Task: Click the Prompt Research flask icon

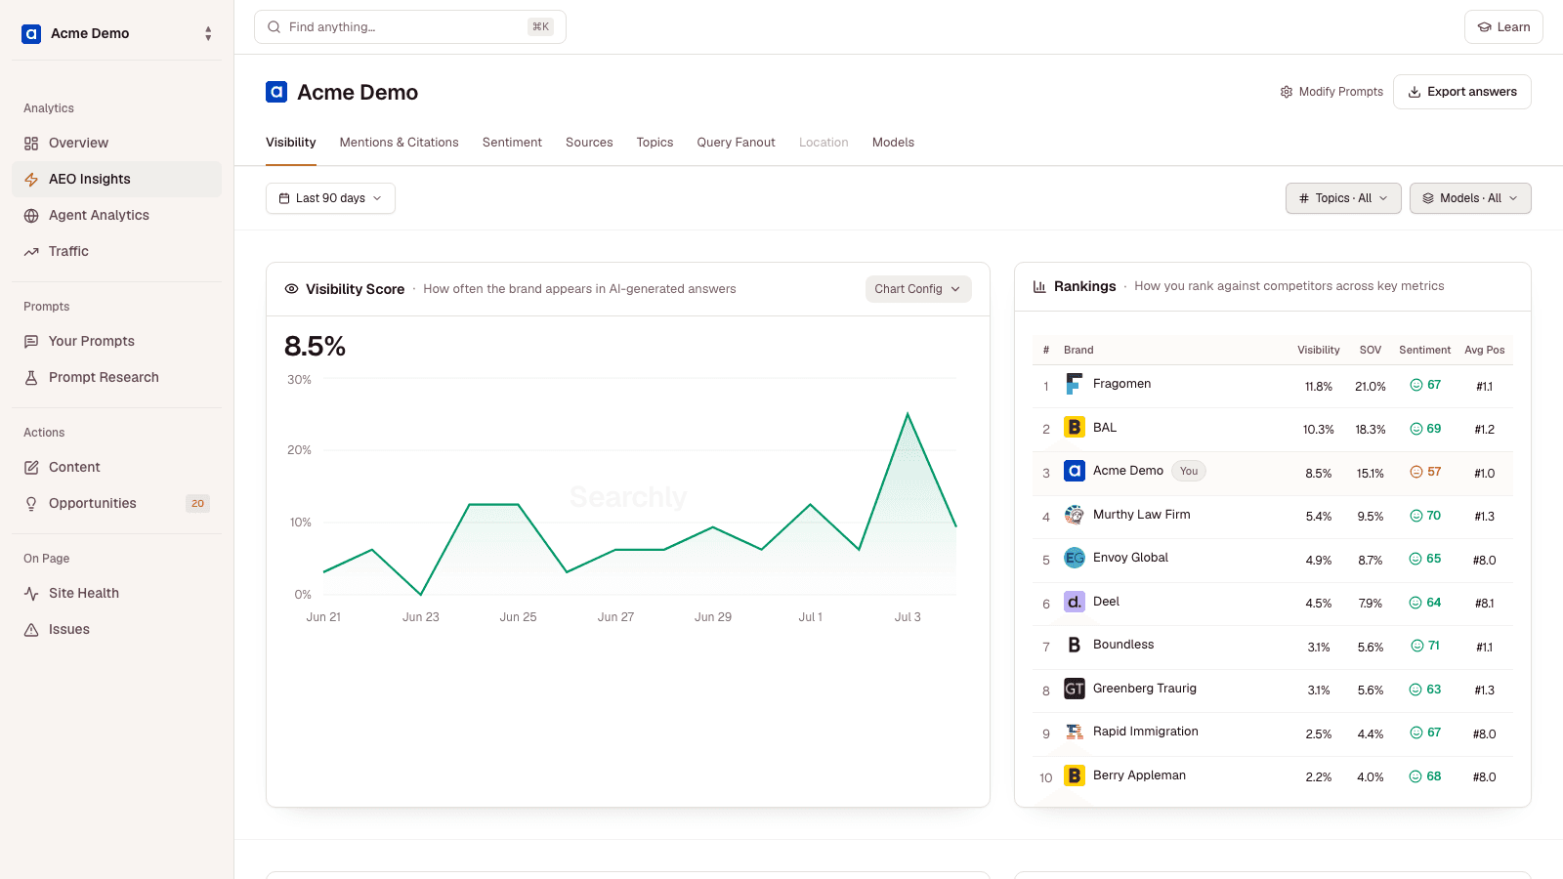Action: pyautogui.click(x=31, y=378)
